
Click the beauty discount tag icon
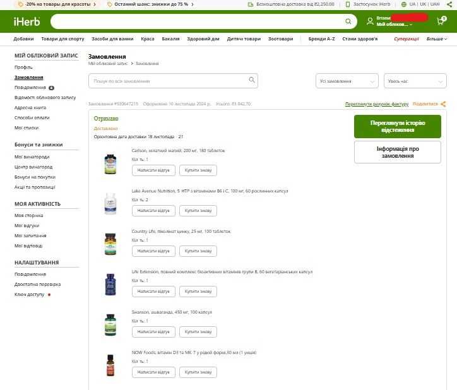coord(20,4)
